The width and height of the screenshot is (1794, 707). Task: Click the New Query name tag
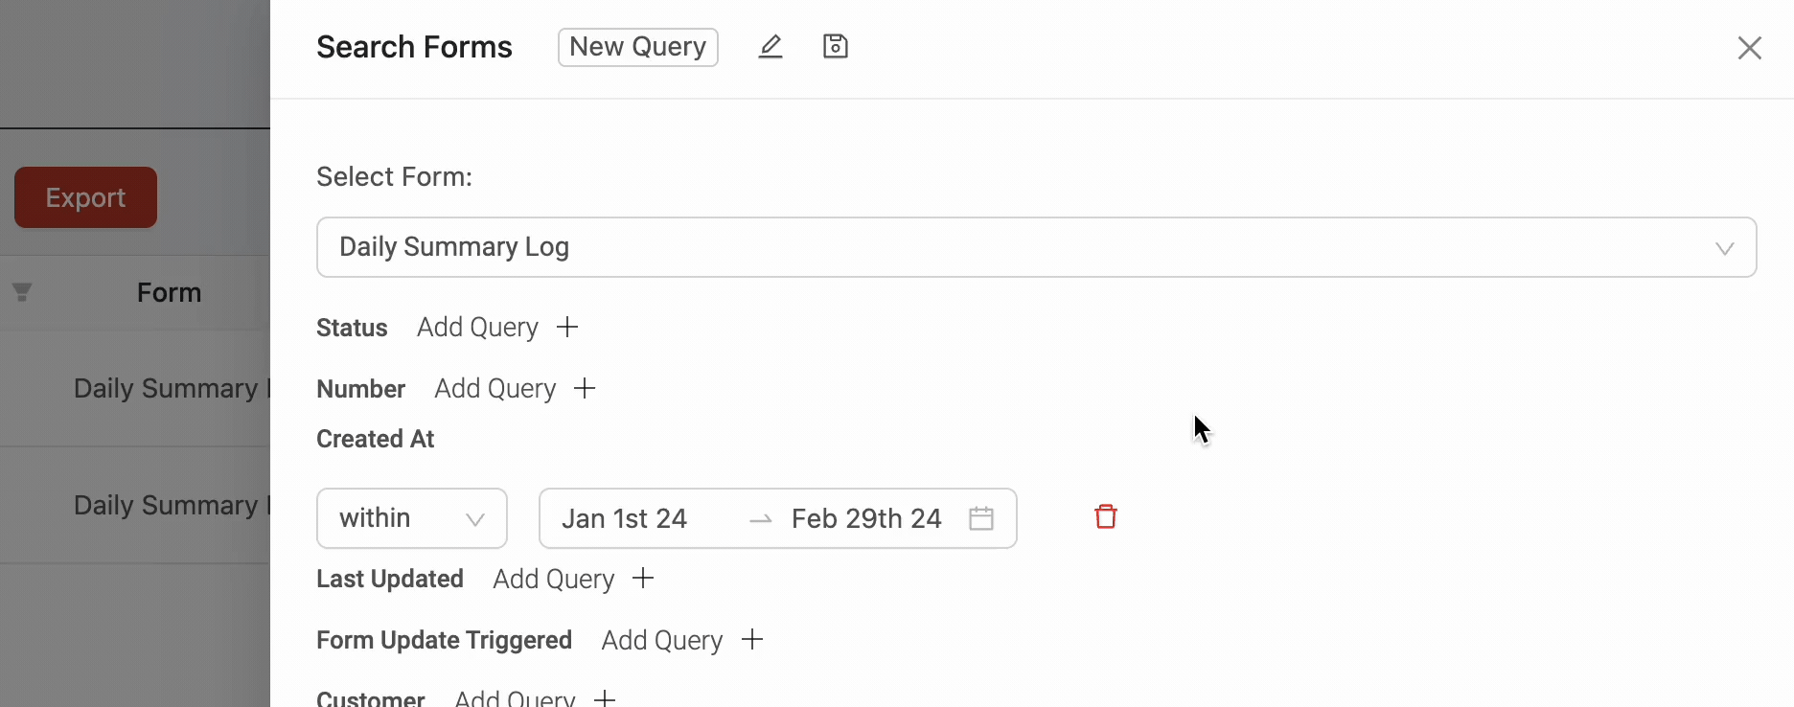(x=638, y=47)
